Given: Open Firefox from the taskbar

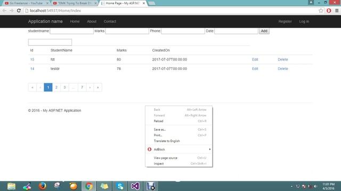Looking at the screenshot, I should click(x=42, y=186).
